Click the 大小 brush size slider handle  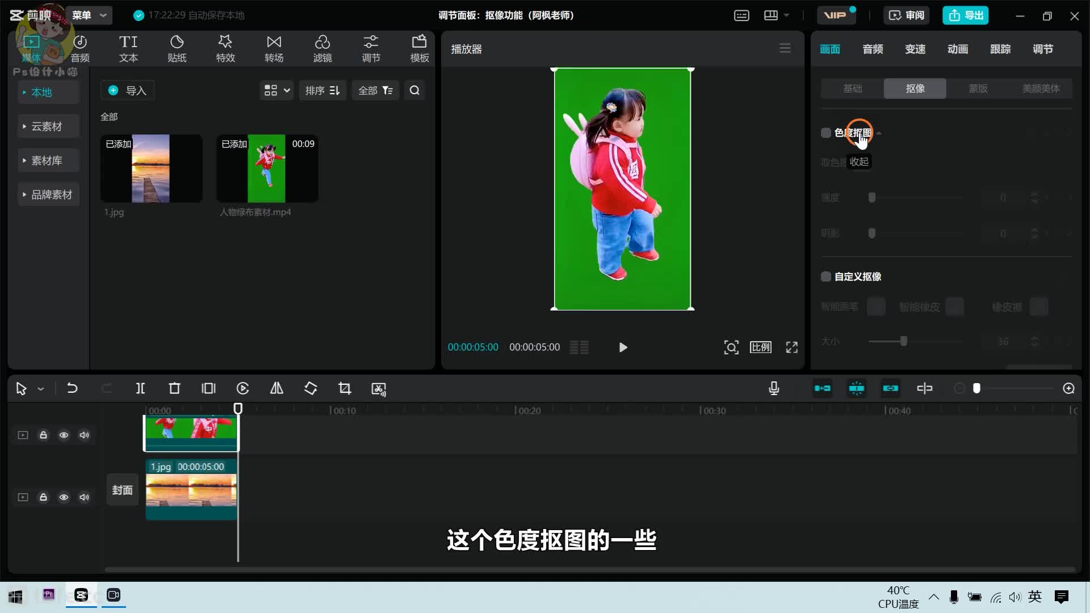(x=904, y=341)
